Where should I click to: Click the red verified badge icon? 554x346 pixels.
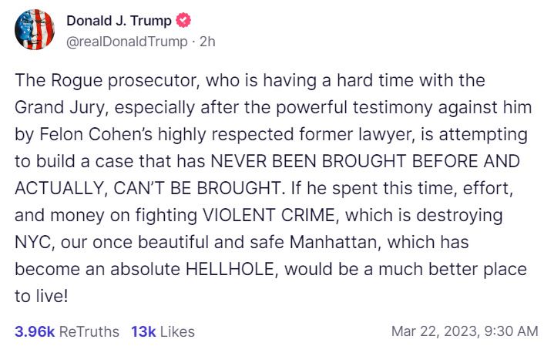click(x=181, y=21)
